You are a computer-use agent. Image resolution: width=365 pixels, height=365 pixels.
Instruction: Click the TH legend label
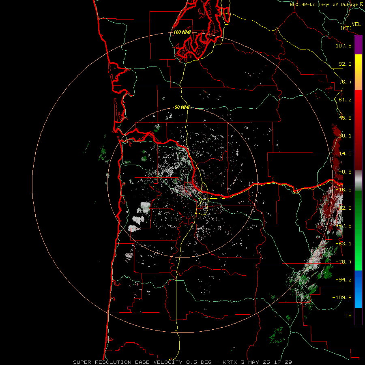(348, 316)
